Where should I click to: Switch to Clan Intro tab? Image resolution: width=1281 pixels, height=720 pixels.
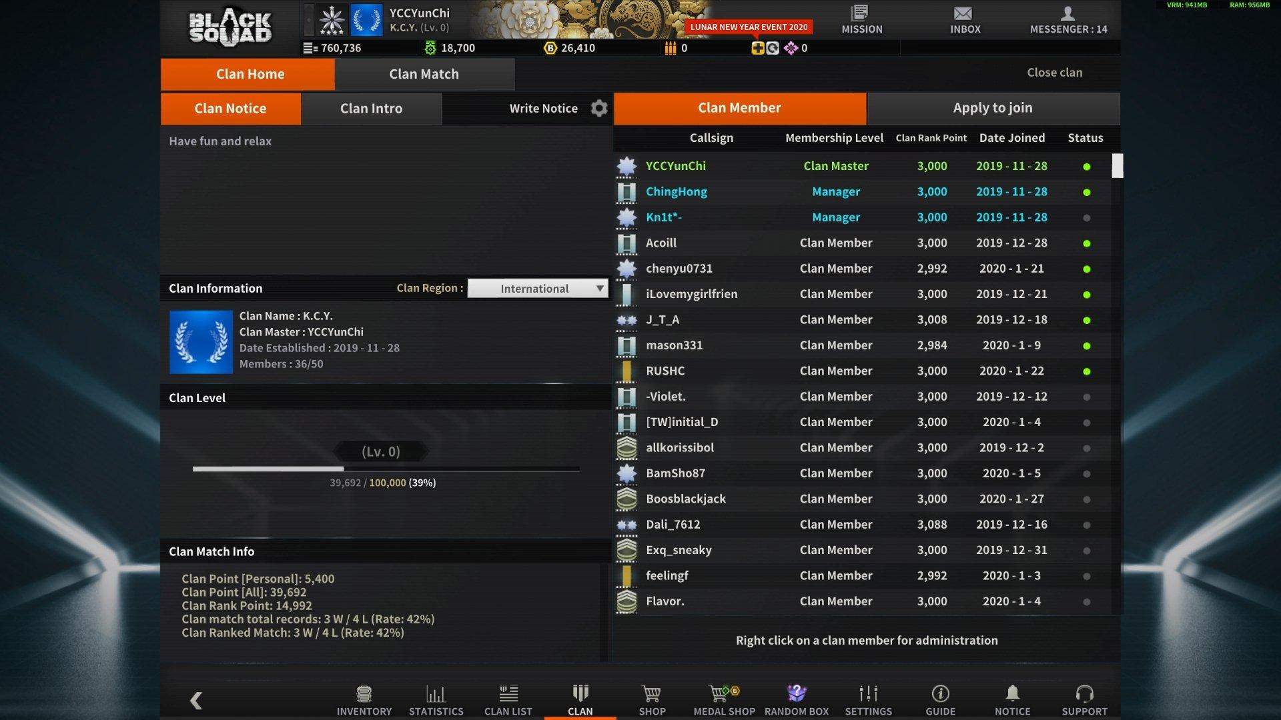tap(370, 108)
